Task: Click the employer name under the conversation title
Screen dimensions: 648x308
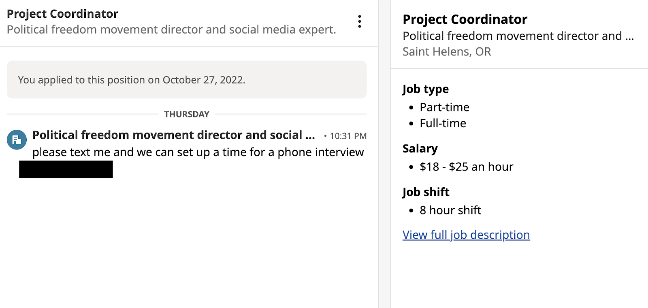Action: click(171, 30)
